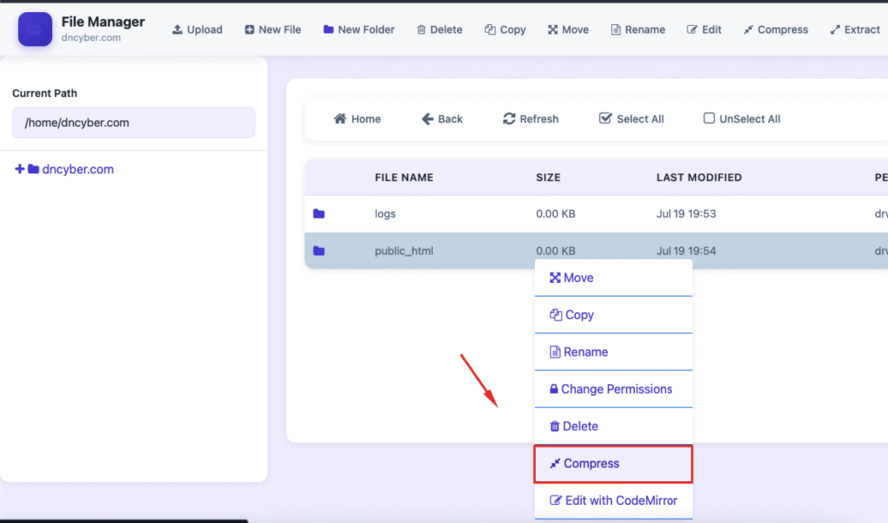Click the dncyber.com subtitle under File Manager
888x523 pixels.
[x=90, y=37]
